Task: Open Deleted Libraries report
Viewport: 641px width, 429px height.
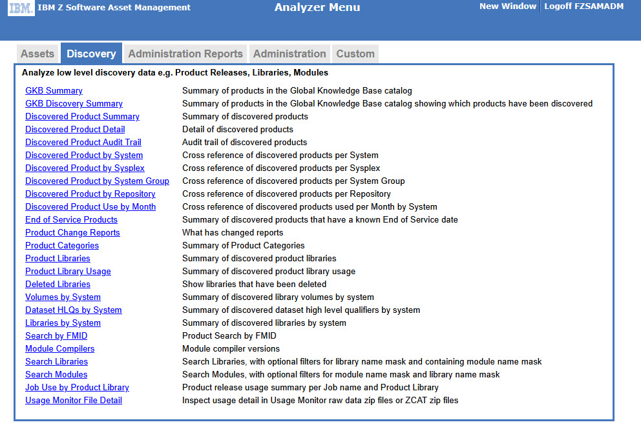Action: click(x=58, y=284)
